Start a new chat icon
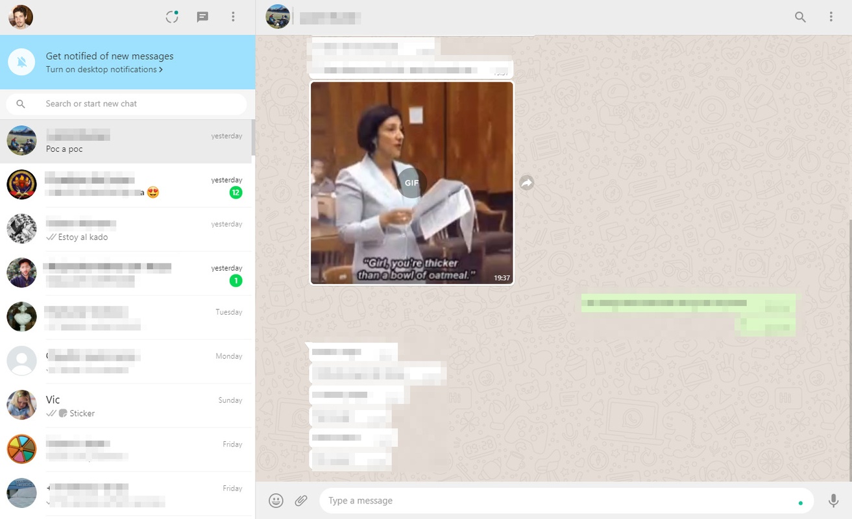 [x=202, y=17]
